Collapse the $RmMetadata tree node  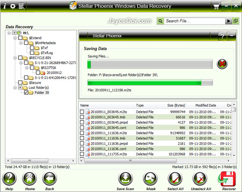coord(21,43)
